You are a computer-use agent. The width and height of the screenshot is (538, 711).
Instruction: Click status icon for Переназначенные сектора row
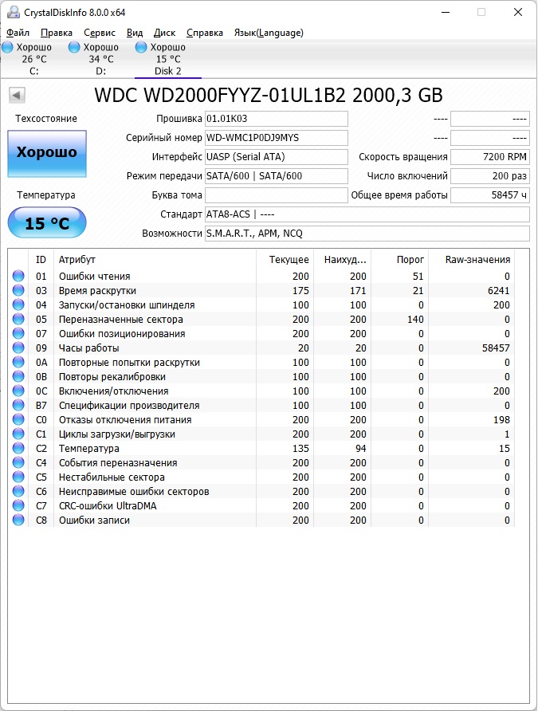[18, 319]
